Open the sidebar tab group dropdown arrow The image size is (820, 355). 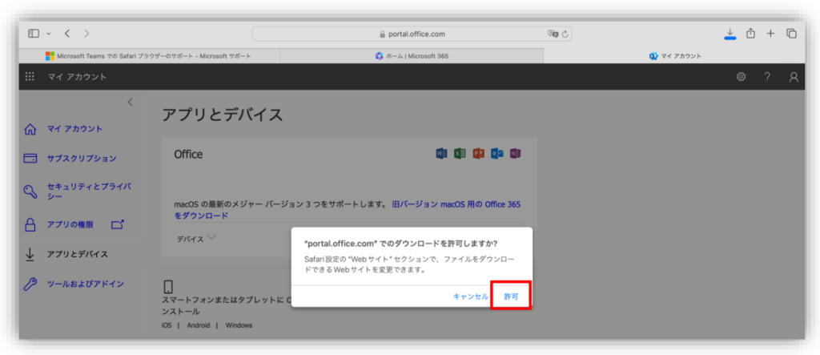(x=49, y=34)
